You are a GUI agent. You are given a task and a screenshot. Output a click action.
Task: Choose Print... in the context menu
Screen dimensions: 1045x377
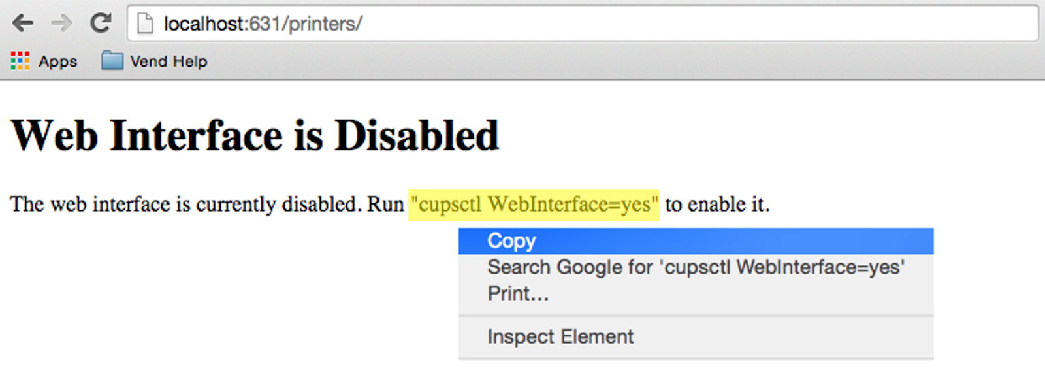click(x=518, y=293)
